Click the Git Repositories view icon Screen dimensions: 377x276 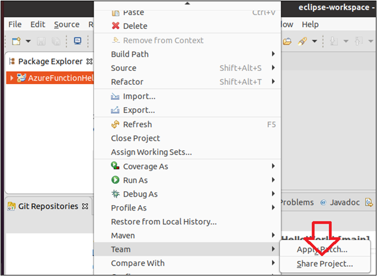tap(11, 206)
